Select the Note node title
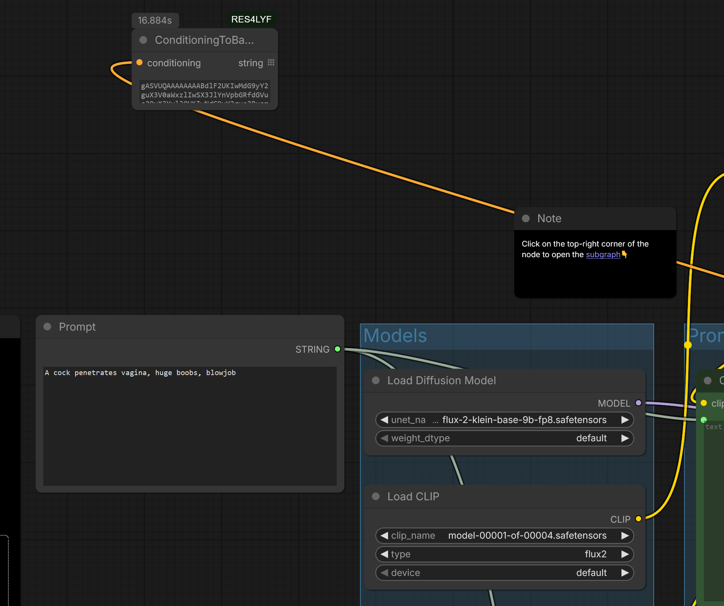This screenshot has width=724, height=606. (549, 218)
